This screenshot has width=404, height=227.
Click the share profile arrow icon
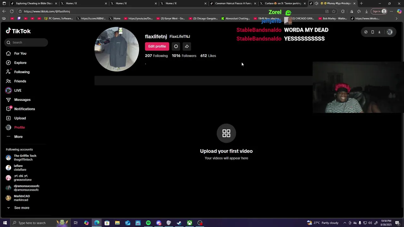(x=187, y=46)
